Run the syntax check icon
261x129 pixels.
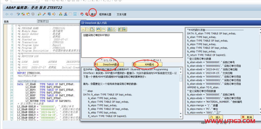coord(40,14)
